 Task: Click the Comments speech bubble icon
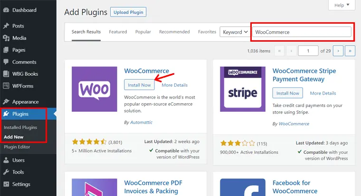6,62
